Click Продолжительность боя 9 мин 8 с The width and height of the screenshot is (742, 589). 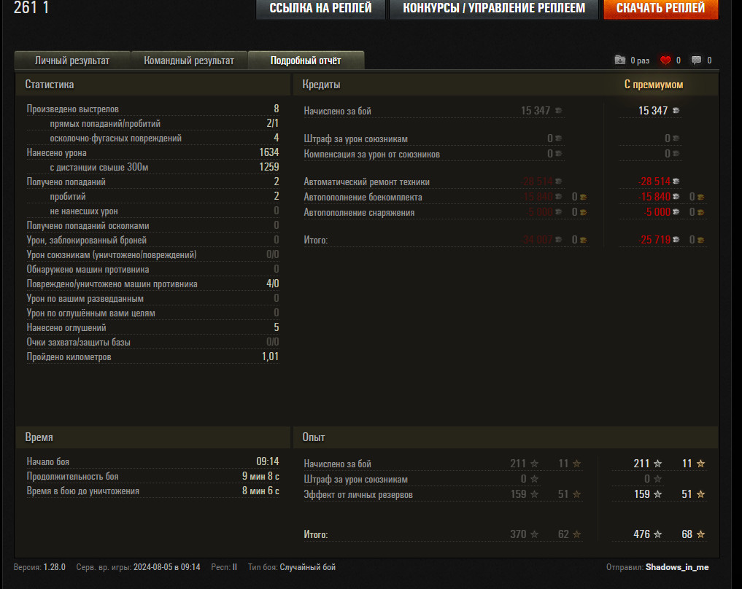[152, 476]
